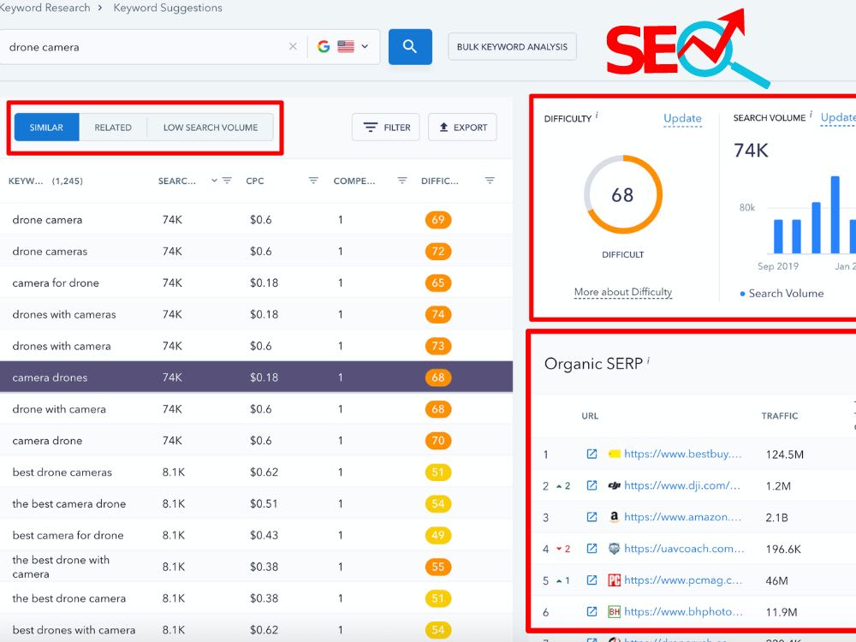Viewport: 856px width, 642px height.
Task: Open the uavcoach.com URL link
Action: pyautogui.click(x=684, y=548)
